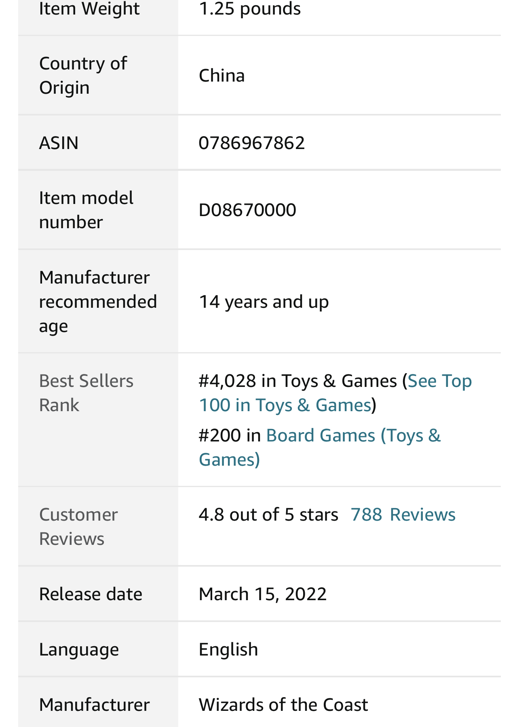Click the China country value
Image resolution: width=519 pixels, height=727 pixels.
click(x=222, y=76)
